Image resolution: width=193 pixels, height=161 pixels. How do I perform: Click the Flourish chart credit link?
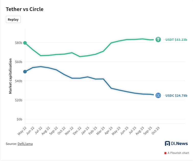(x=178, y=153)
